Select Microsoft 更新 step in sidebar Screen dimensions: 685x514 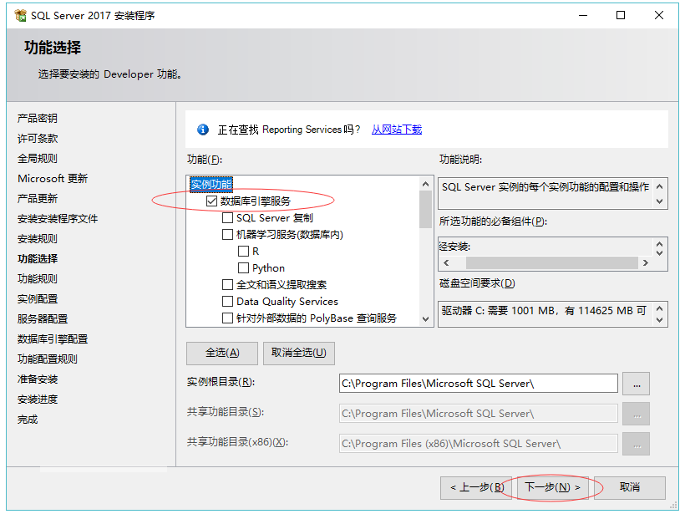tap(53, 179)
